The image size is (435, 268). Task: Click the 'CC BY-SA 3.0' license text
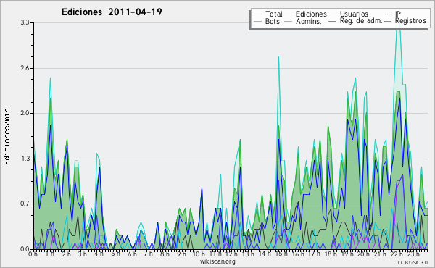(x=413, y=262)
